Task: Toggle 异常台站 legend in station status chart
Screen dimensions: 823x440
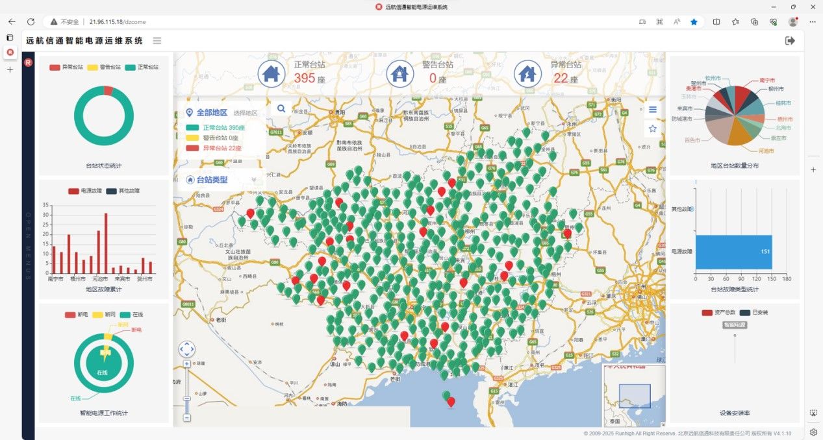Action: (66, 67)
